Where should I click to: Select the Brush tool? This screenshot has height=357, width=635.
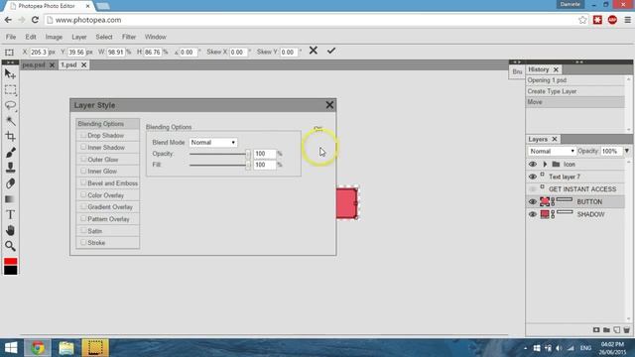pos(10,152)
